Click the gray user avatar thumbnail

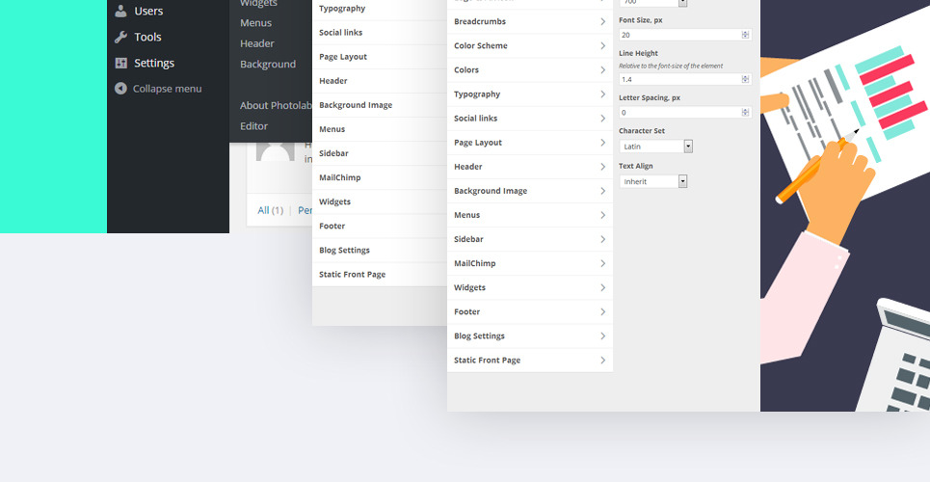coord(275,150)
